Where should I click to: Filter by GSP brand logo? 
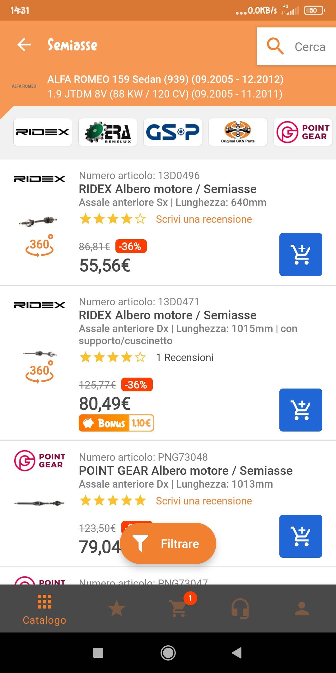173,132
